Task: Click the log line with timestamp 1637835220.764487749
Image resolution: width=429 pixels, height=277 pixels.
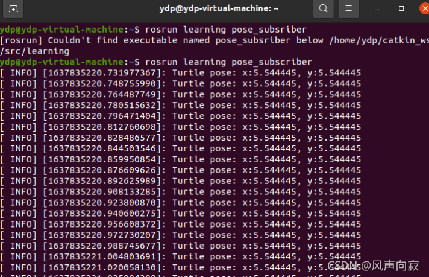Action: pyautogui.click(x=181, y=95)
